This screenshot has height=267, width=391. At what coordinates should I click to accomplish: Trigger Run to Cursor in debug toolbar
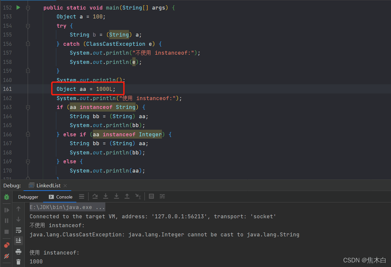(138, 196)
